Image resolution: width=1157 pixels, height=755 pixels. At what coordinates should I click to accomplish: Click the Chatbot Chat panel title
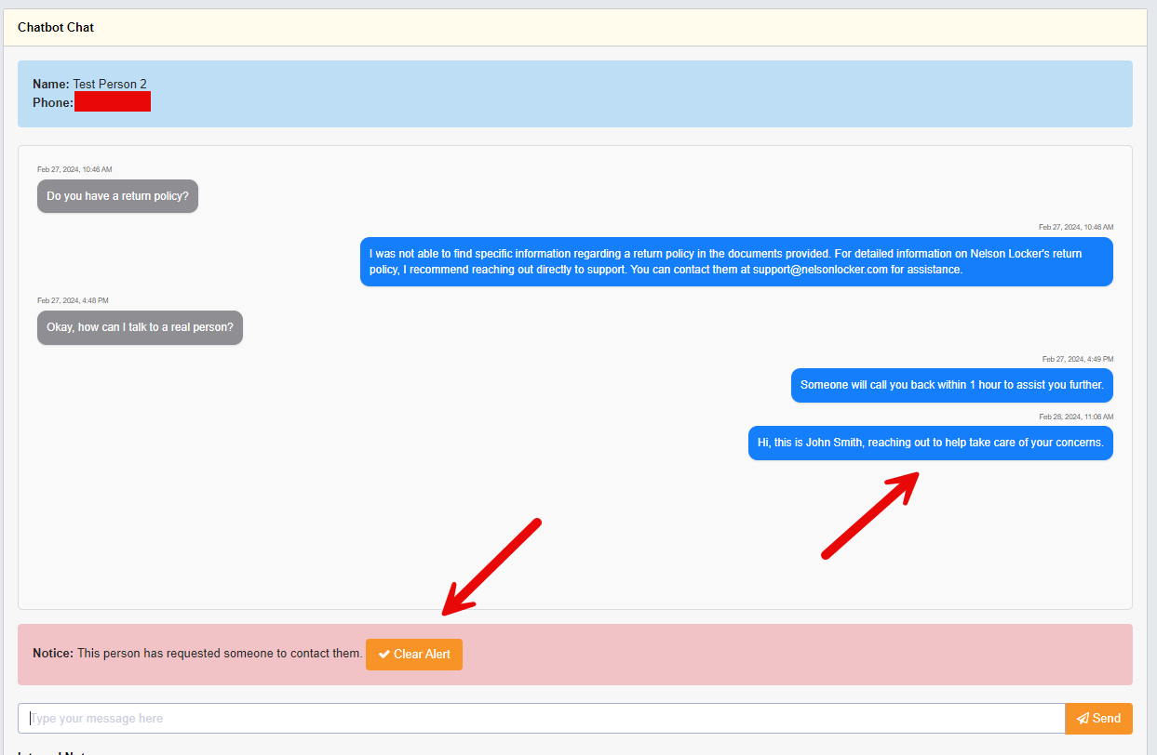pyautogui.click(x=56, y=27)
